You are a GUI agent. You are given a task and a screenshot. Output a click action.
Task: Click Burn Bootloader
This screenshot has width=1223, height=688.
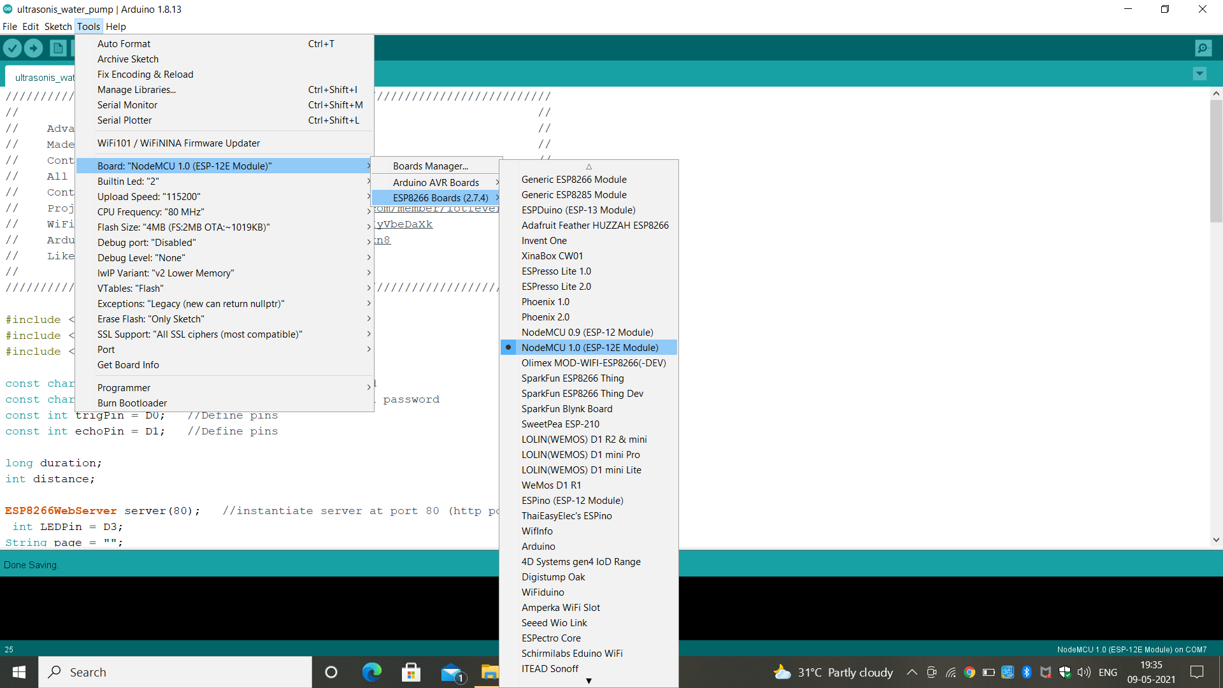coord(224,403)
